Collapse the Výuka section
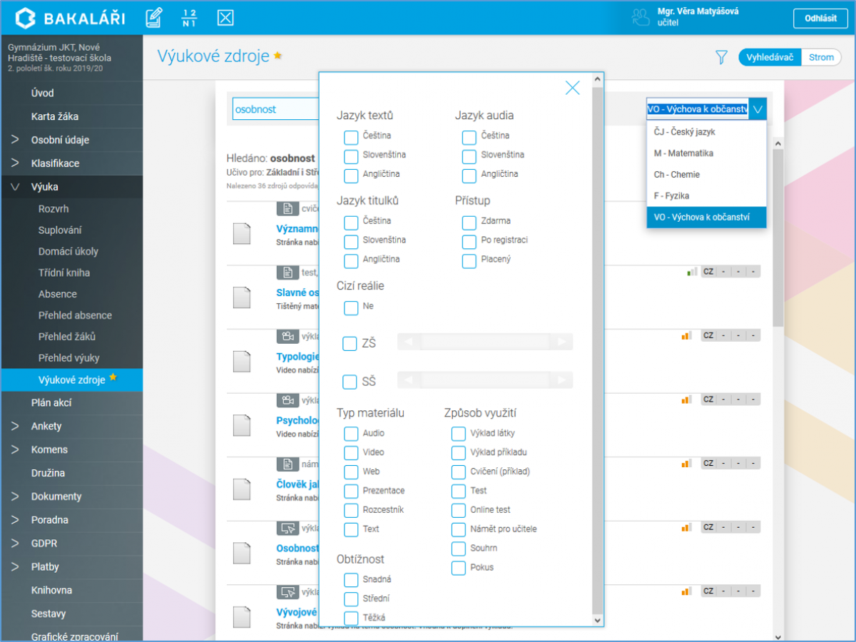This screenshot has height=642, width=856. click(15, 187)
